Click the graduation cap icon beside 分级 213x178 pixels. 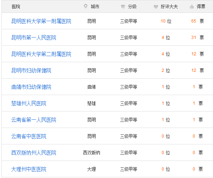[123, 6]
